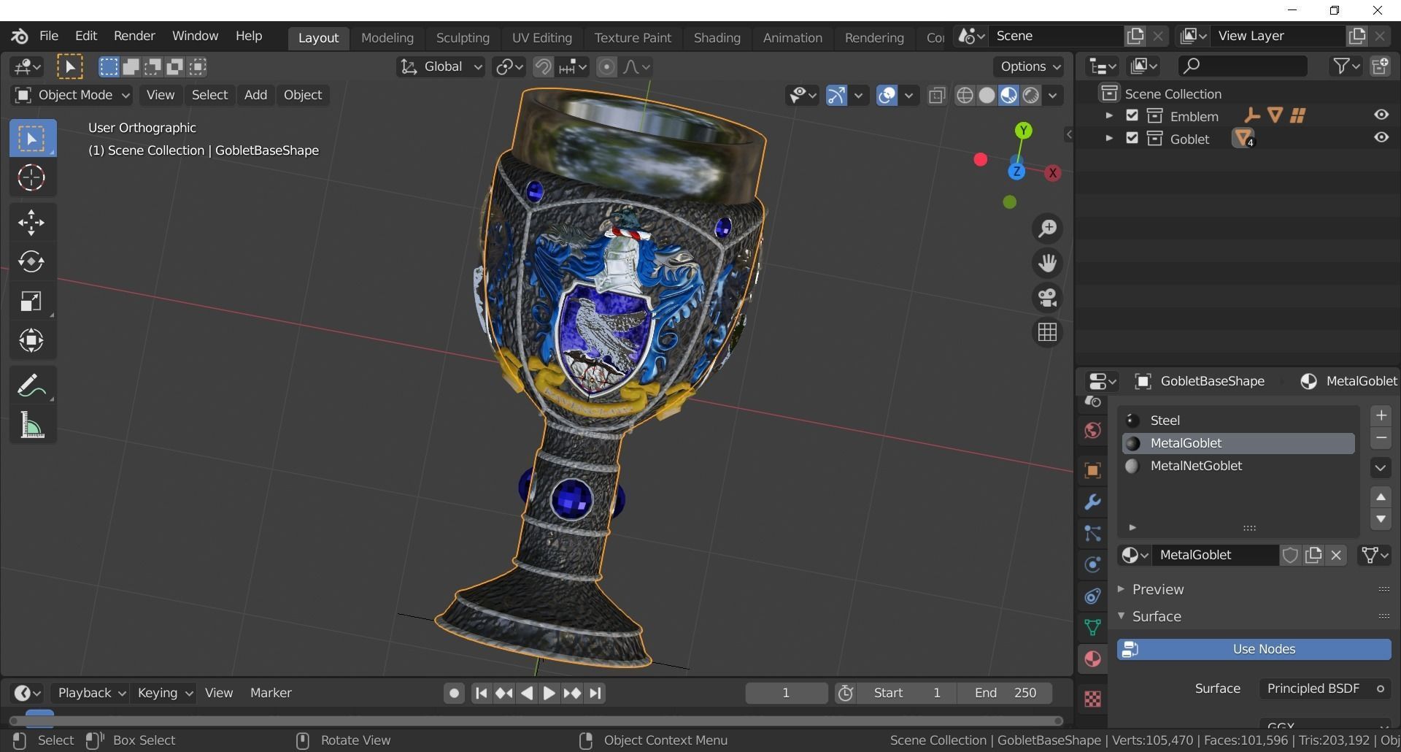The width and height of the screenshot is (1401, 752).
Task: Switch orthographic/perspective grid icon
Action: (1047, 332)
